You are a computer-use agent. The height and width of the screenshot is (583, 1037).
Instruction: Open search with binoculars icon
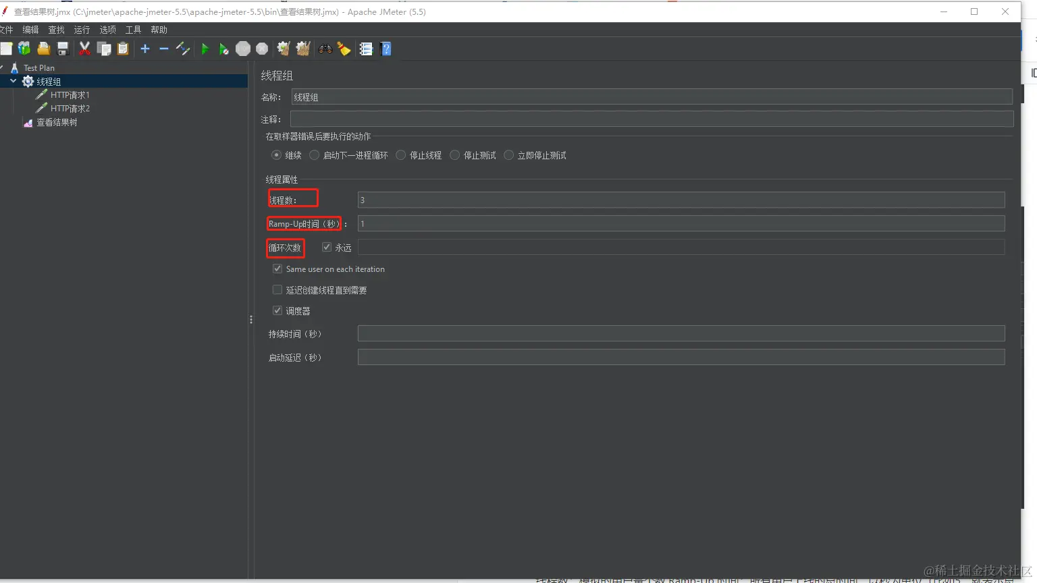(x=325, y=49)
